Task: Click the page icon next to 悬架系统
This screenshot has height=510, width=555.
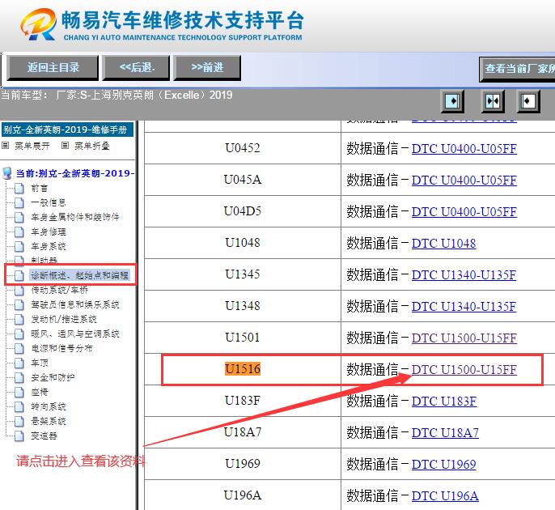Action: pyautogui.click(x=19, y=422)
